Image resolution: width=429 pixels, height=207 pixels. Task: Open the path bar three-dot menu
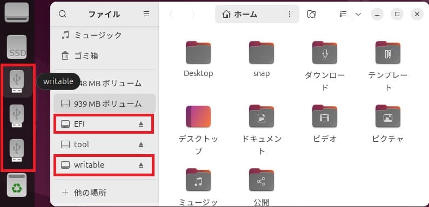290,14
